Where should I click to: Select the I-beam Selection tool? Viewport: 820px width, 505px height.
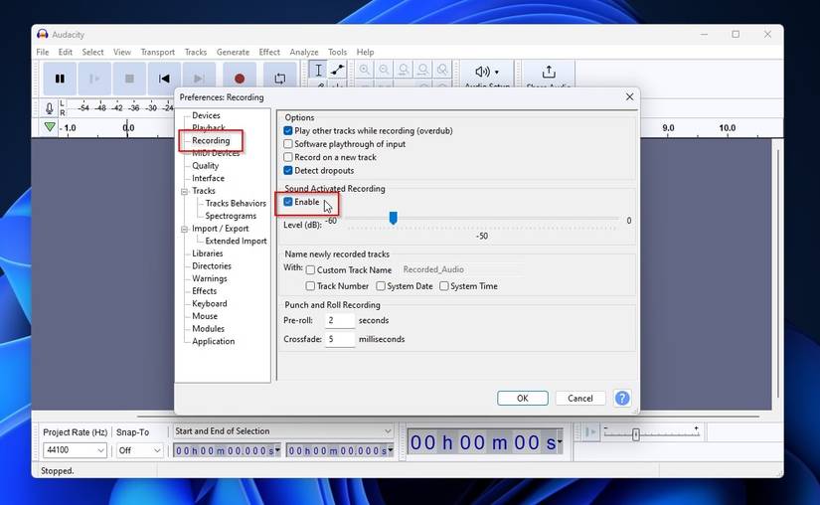pos(318,70)
